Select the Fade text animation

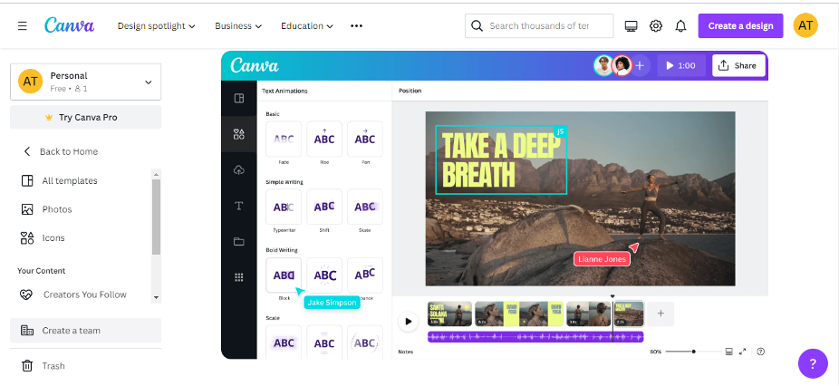tap(284, 140)
